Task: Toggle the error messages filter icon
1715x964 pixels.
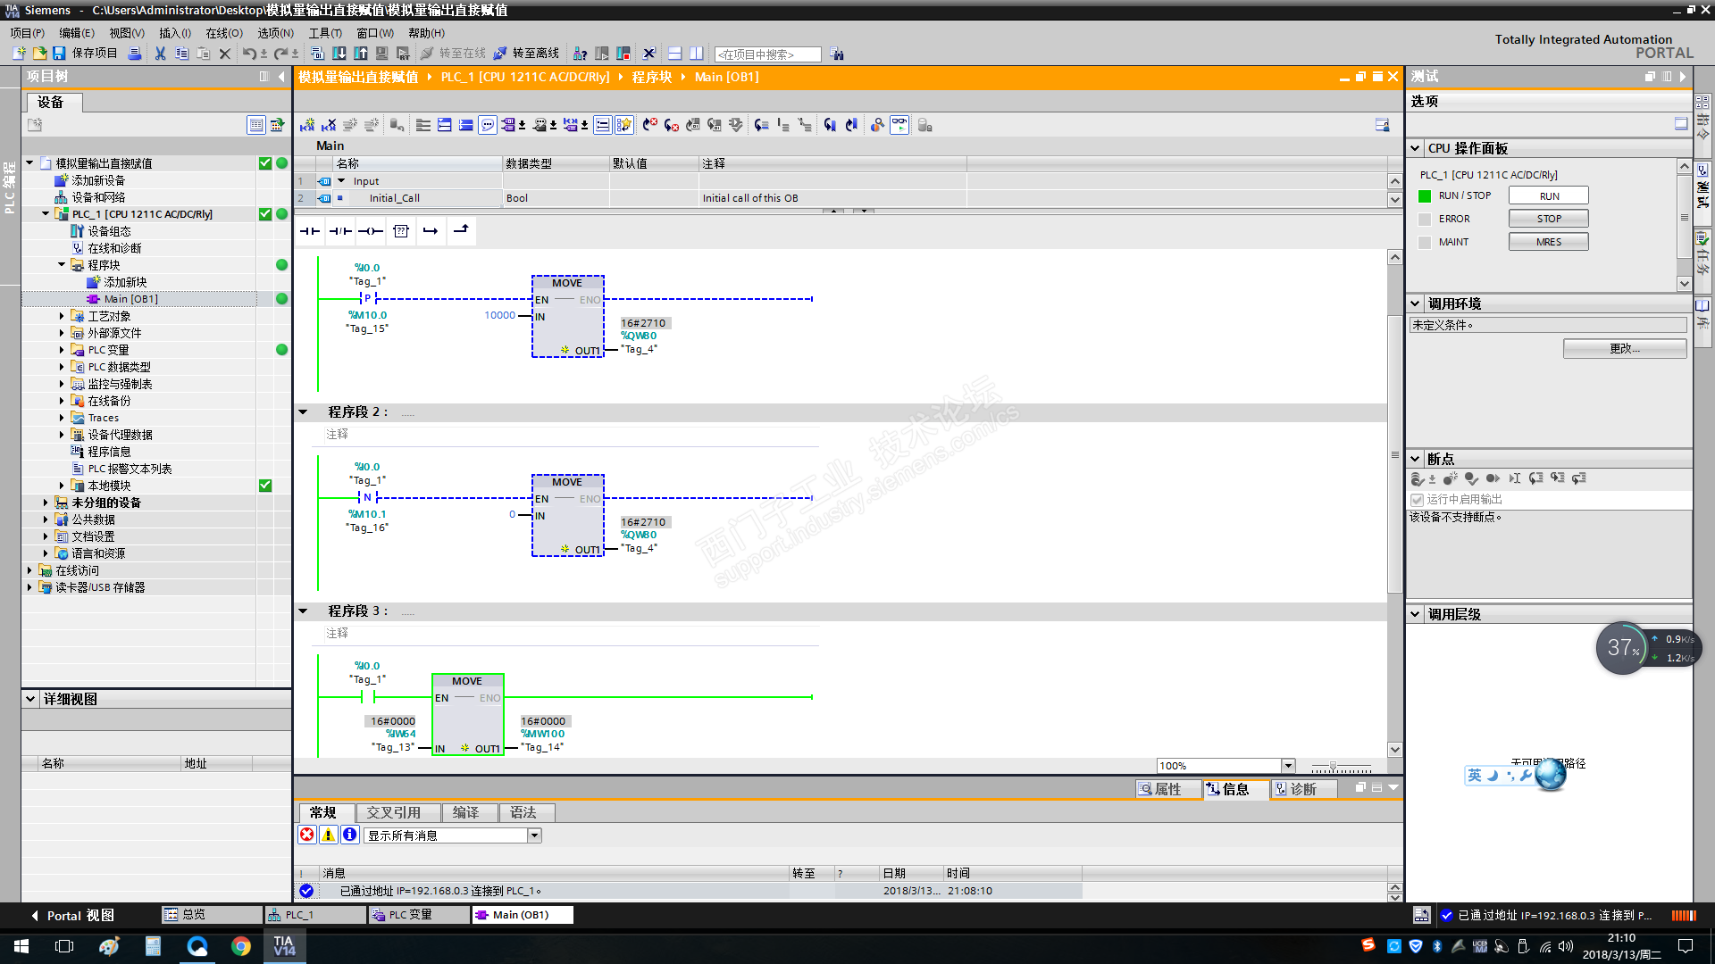Action: pos(307,835)
